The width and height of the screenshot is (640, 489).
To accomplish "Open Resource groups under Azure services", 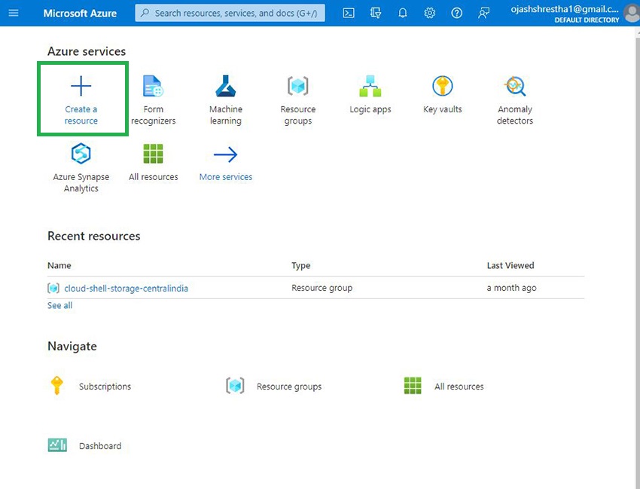I will [x=298, y=86].
